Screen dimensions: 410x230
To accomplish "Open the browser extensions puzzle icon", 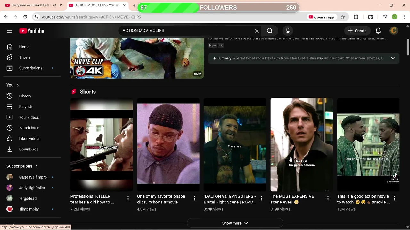I will 356,17.
